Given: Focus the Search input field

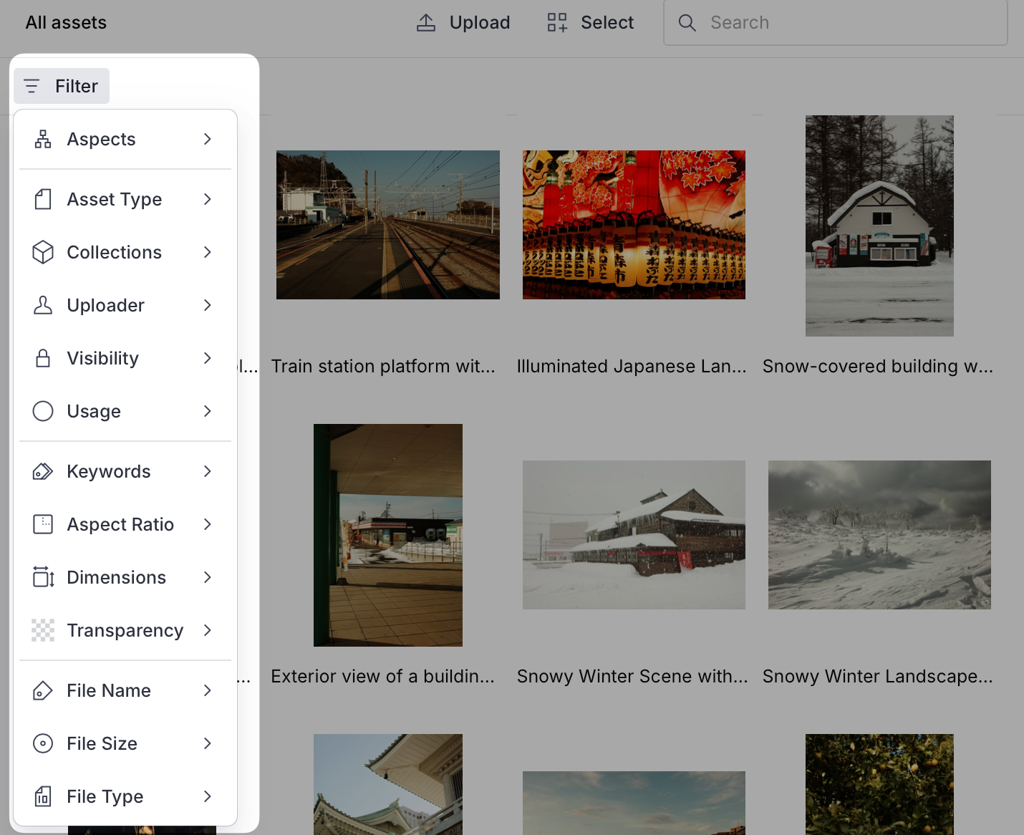Looking at the screenshot, I should coord(836,23).
